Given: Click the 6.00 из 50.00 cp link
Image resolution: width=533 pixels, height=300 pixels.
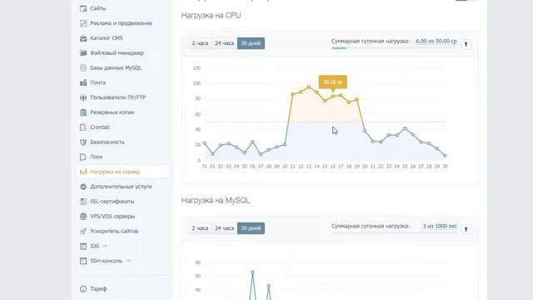Looking at the screenshot, I should 436,41.
